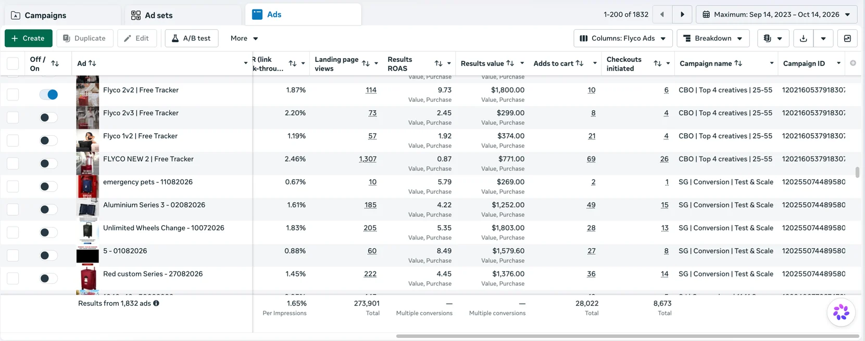The height and width of the screenshot is (341, 865).
Task: Open Ad column options arrow
Action: 246,63
